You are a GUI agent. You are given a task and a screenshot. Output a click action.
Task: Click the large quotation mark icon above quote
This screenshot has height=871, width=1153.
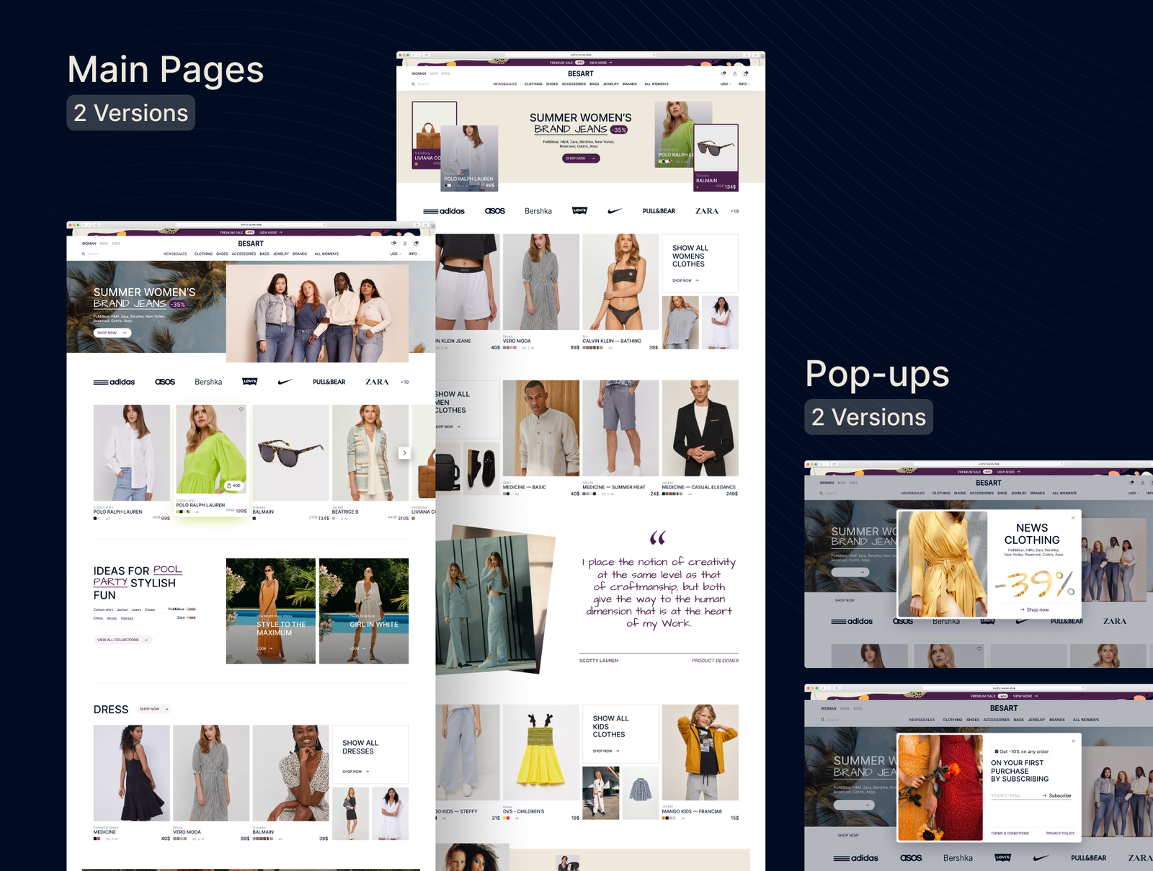tap(657, 538)
